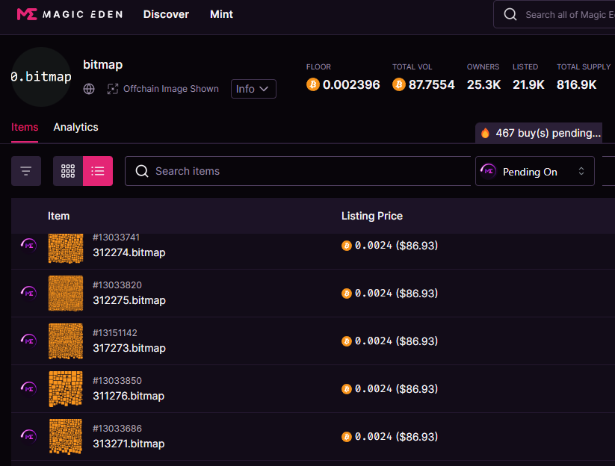
Task: Click the floor price value 0.002396
Action: pyautogui.click(x=351, y=84)
